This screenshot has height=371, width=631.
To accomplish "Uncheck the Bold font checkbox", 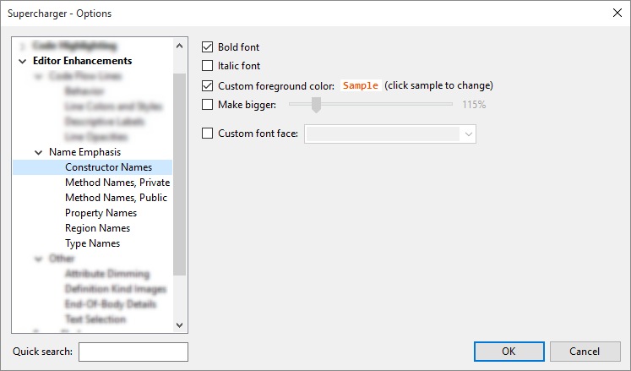I will tap(207, 47).
